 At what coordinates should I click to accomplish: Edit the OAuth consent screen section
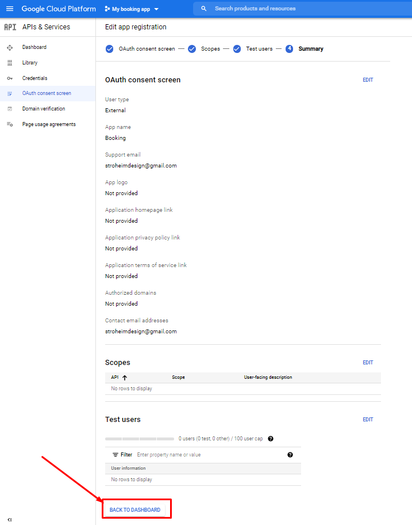tap(368, 80)
